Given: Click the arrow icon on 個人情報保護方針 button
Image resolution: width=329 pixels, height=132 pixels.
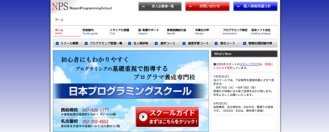Looking at the screenshot, I should [238, 6].
